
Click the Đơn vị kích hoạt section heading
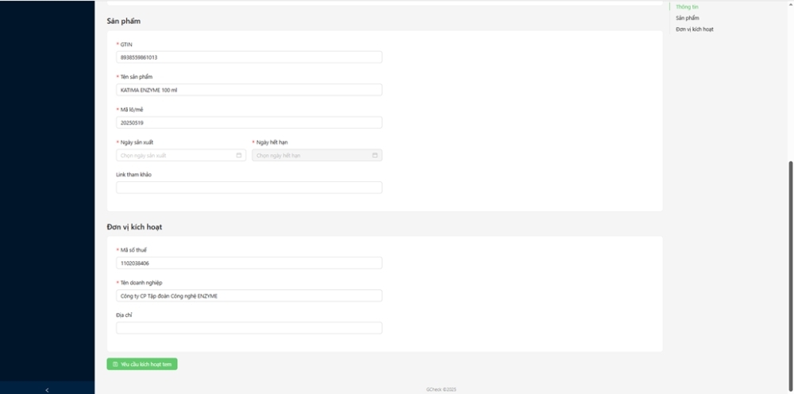(x=134, y=227)
